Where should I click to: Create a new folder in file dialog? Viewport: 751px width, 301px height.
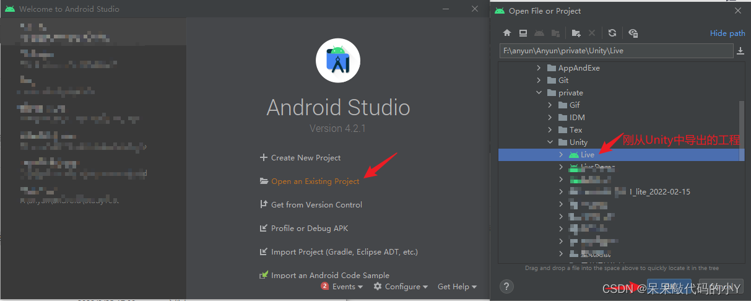coord(576,33)
